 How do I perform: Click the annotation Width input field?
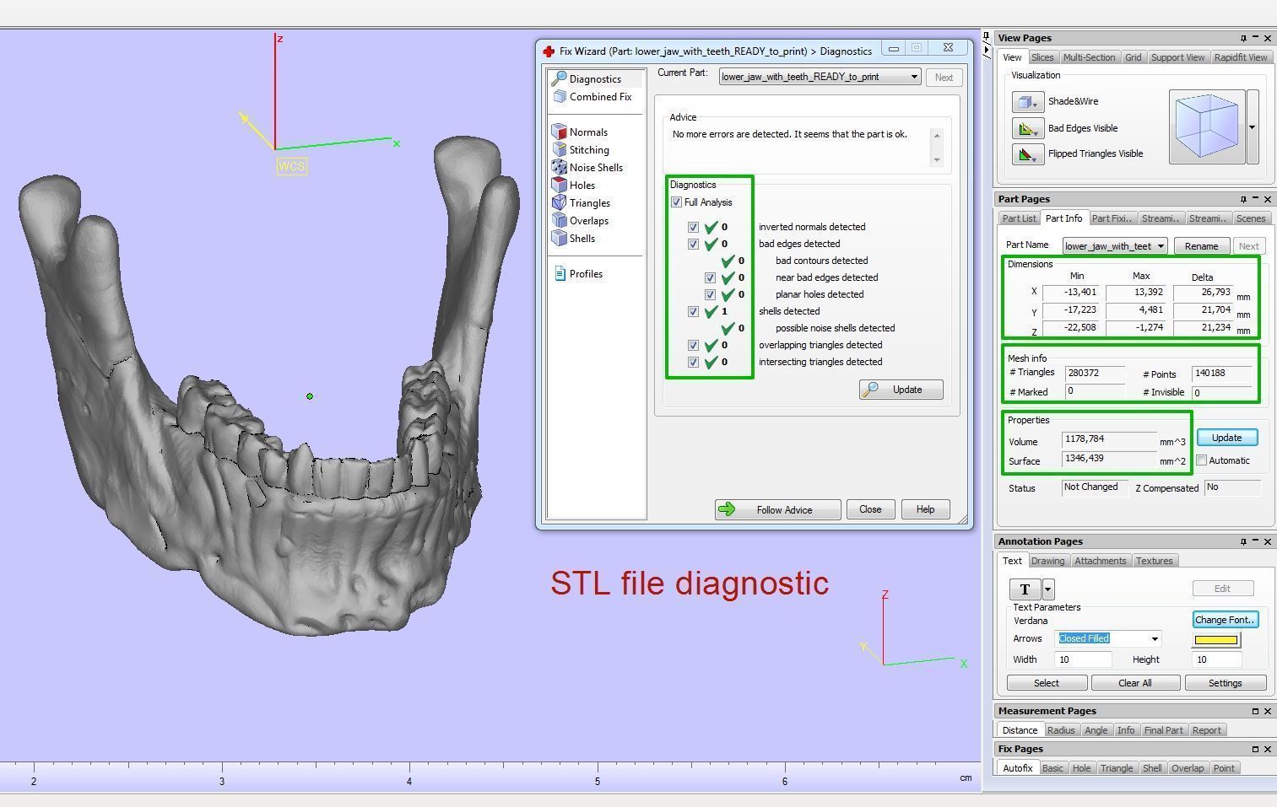click(x=1083, y=659)
